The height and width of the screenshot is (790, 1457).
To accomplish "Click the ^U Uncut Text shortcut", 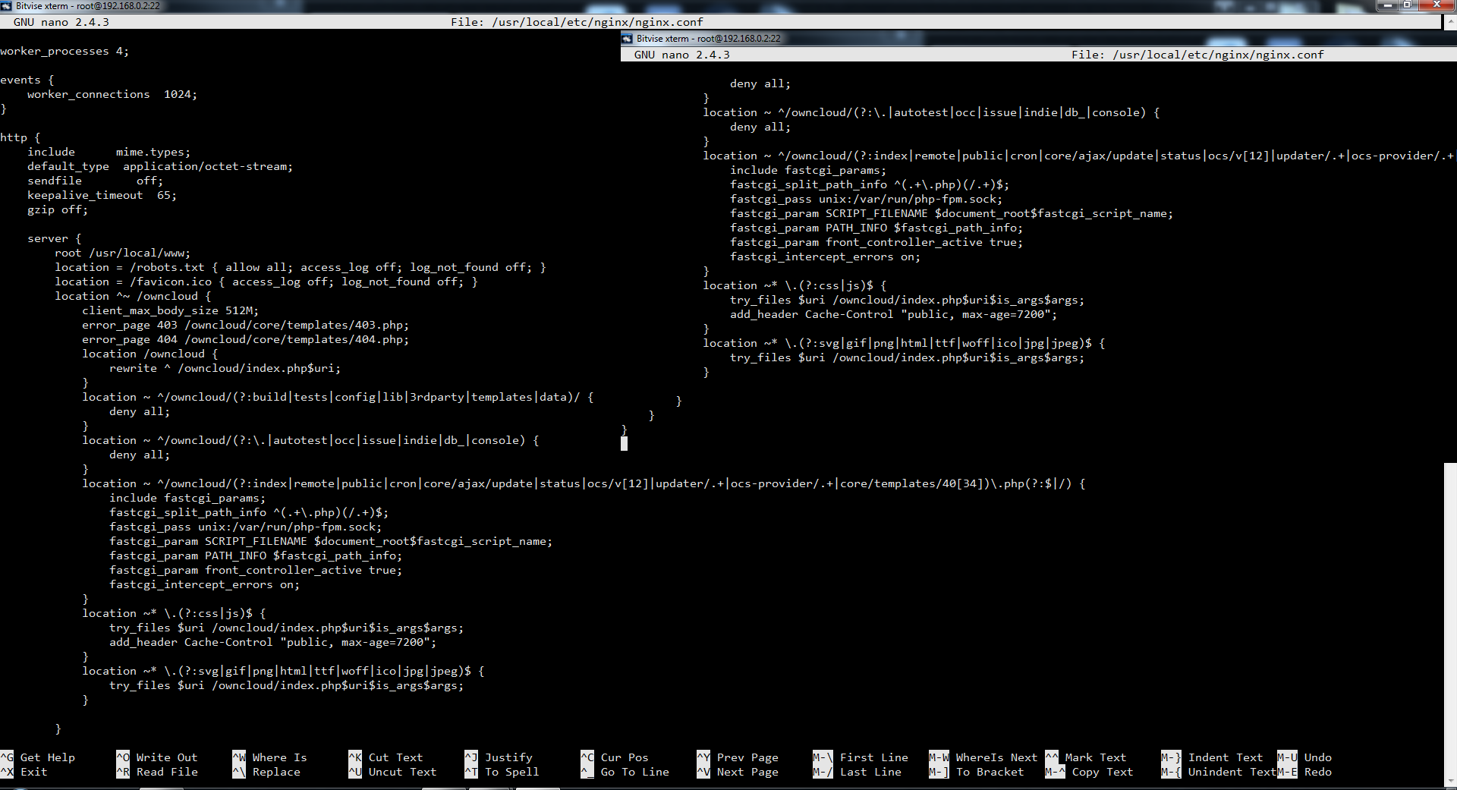I will tap(392, 772).
